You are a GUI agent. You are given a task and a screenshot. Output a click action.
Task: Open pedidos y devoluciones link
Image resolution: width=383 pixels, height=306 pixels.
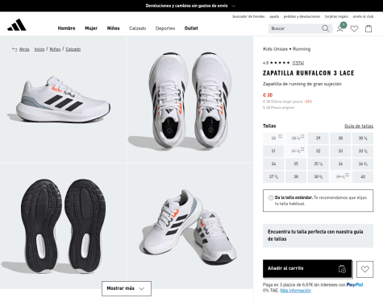(x=302, y=16)
